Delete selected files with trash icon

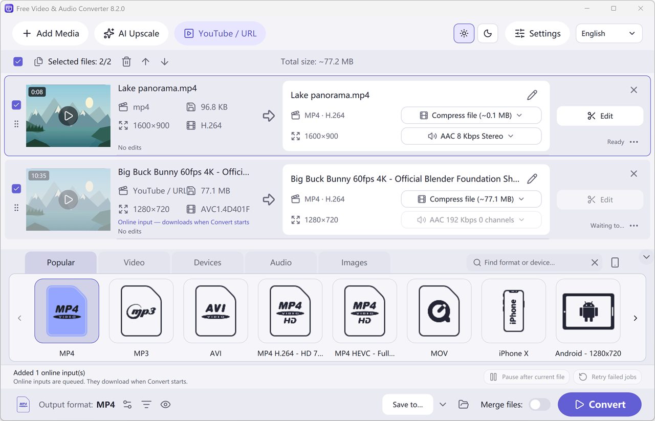coord(126,61)
